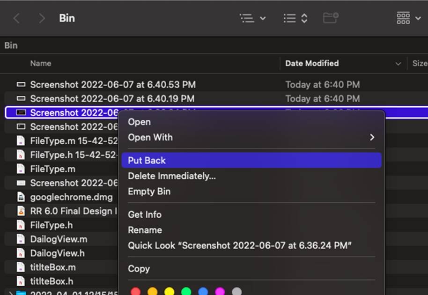Image resolution: width=428 pixels, height=295 pixels.
Task: Click the titlteBox.m file icon
Action: (21, 267)
